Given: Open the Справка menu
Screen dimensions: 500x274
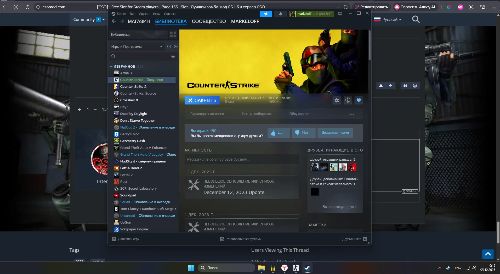Looking at the screenshot, I should click(170, 14).
